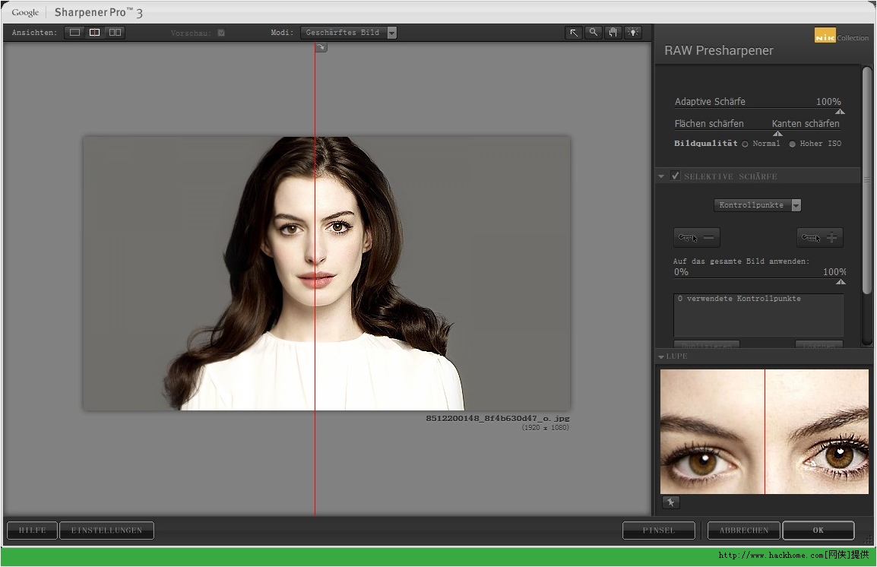
Task: Select the split preview view icon
Action: (x=95, y=33)
